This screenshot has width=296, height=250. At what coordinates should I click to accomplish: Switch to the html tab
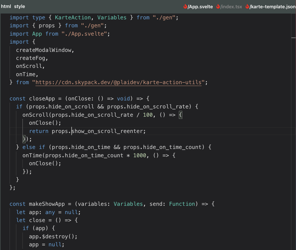(6, 6)
